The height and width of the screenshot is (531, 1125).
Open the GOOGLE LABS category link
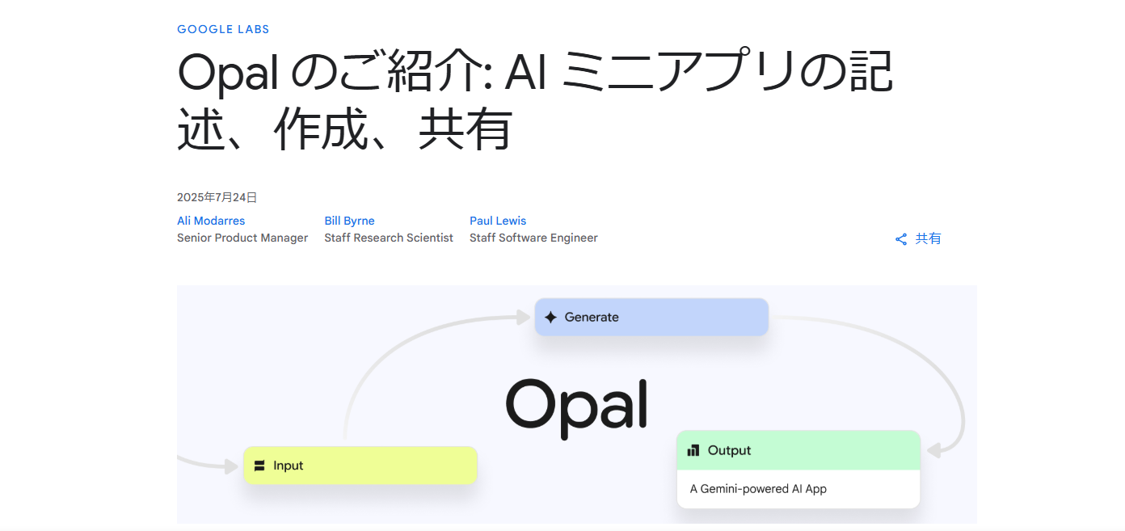tap(223, 29)
